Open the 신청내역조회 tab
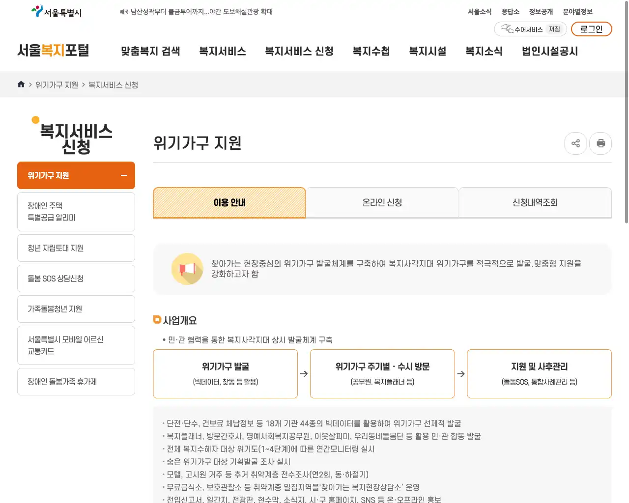The image size is (629, 503). pyautogui.click(x=535, y=202)
